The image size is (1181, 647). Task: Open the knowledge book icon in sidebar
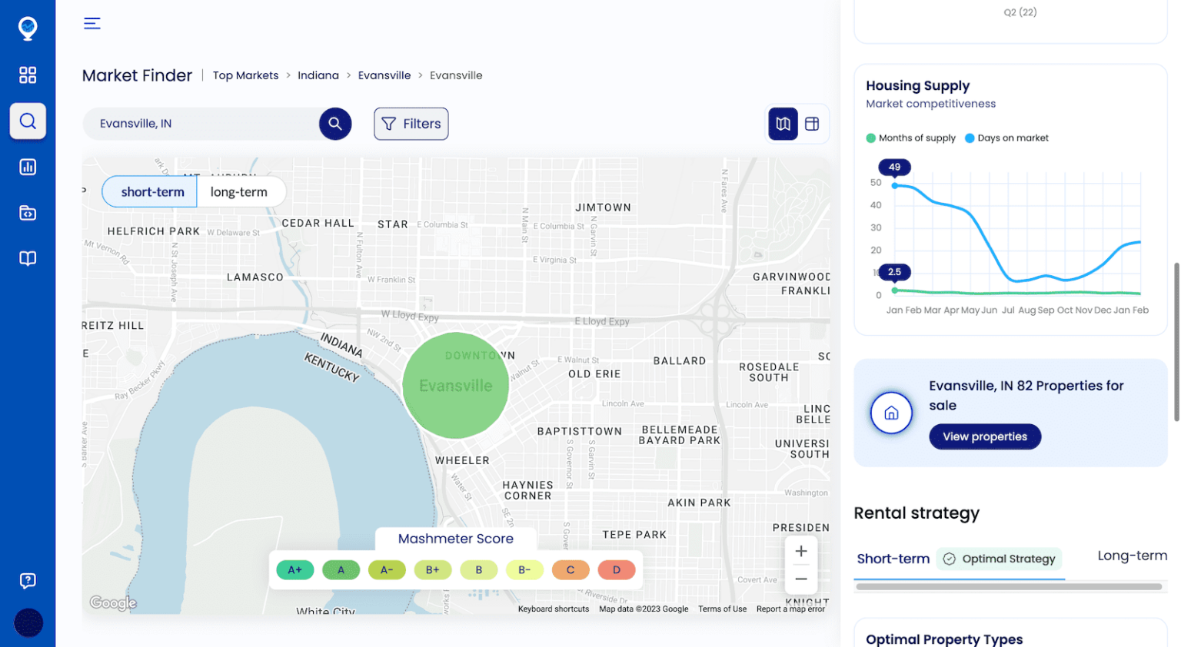coord(28,258)
